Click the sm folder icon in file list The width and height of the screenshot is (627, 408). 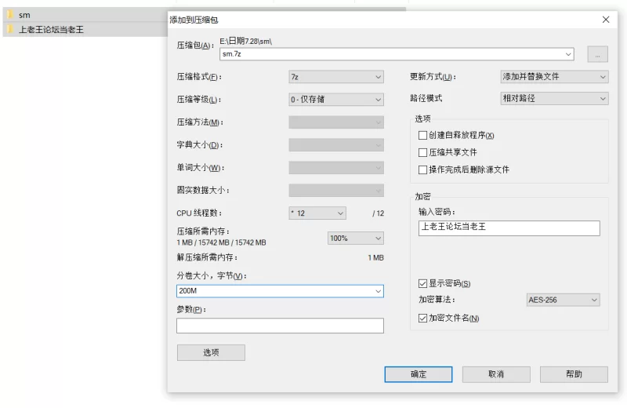(10, 15)
